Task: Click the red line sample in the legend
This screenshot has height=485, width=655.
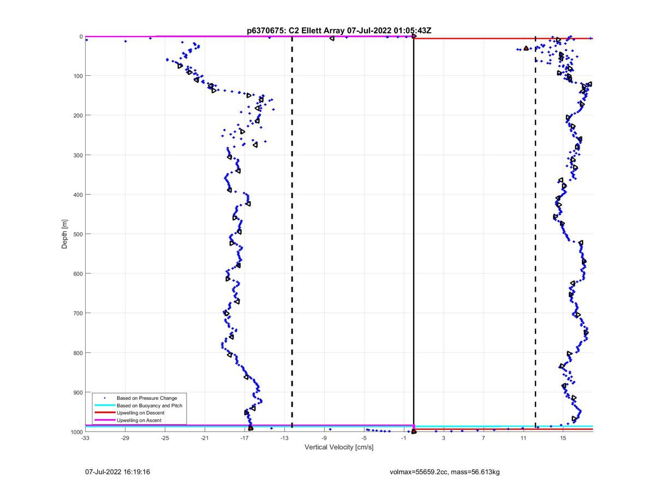Action: [104, 413]
